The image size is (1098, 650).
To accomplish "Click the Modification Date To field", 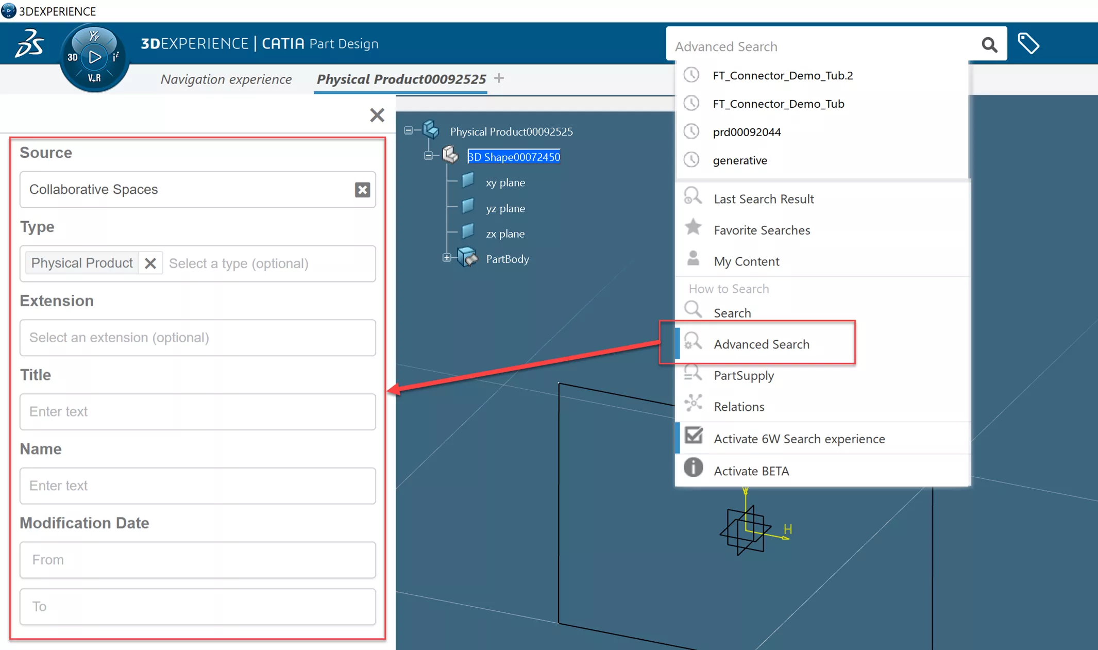I will pyautogui.click(x=198, y=607).
